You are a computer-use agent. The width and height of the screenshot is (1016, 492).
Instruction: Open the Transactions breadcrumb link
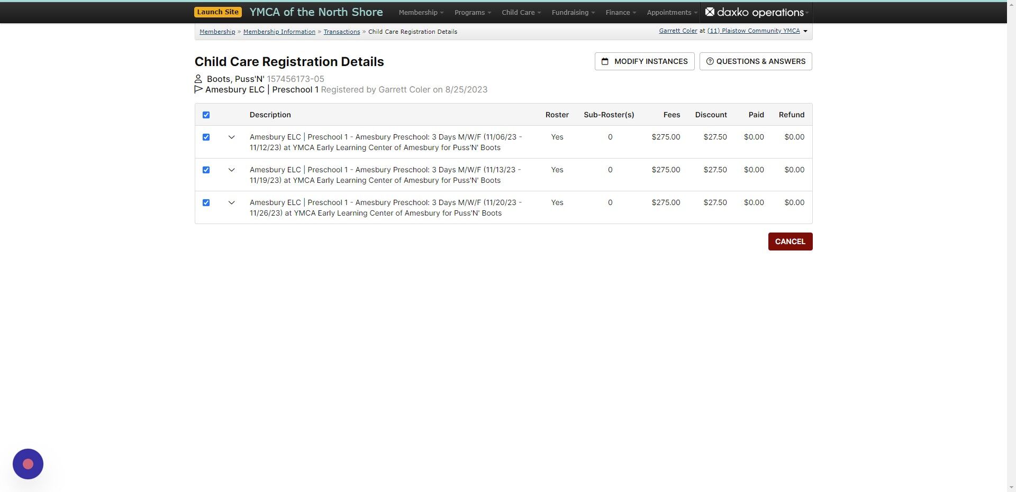click(342, 32)
